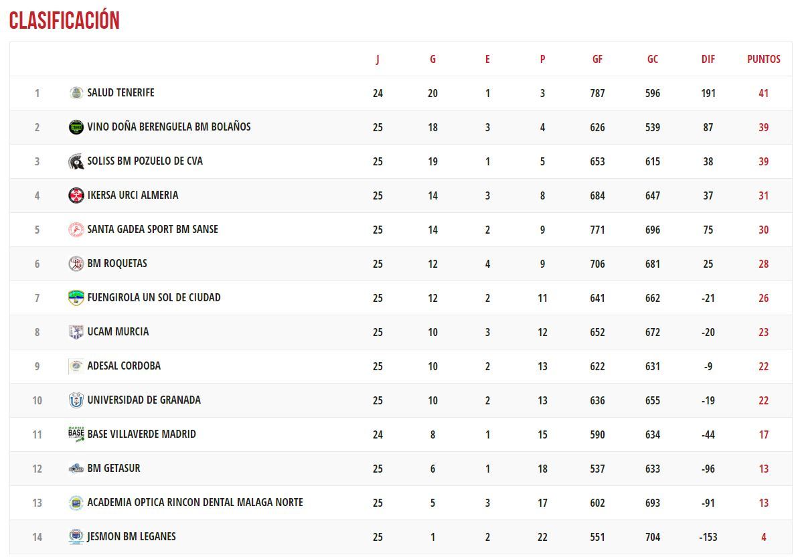800x559 pixels.
Task: Click the Santa Gadea Sport BM Sanse logo
Action: coord(76,230)
